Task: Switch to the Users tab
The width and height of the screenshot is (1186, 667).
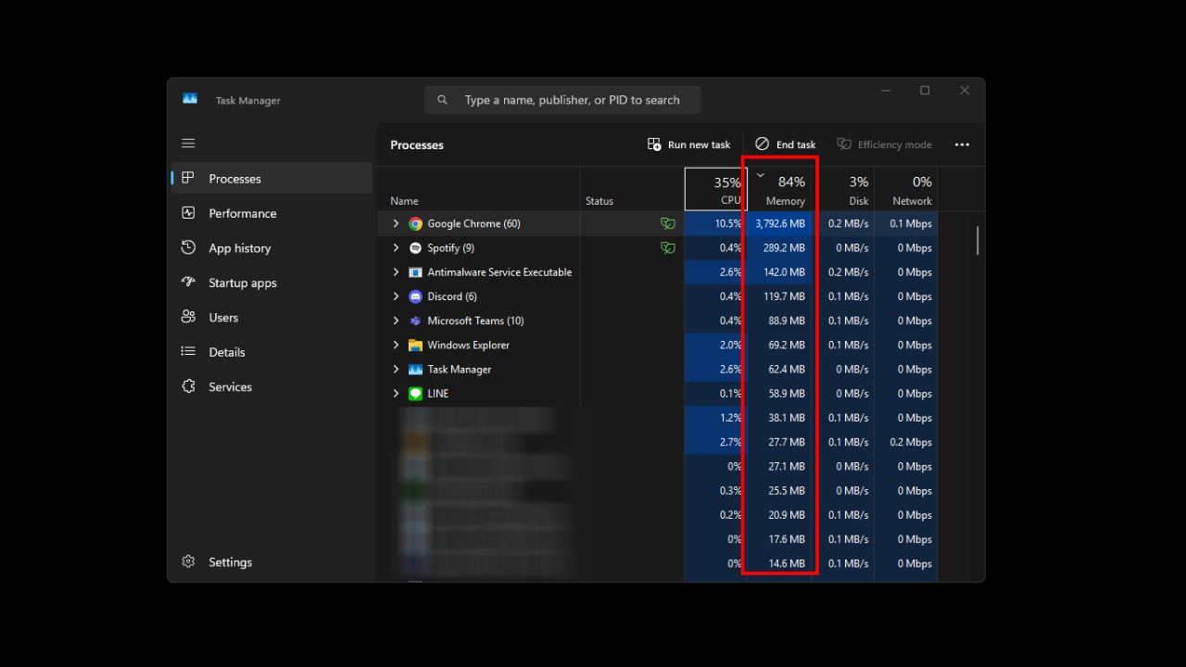Action: coord(271,317)
